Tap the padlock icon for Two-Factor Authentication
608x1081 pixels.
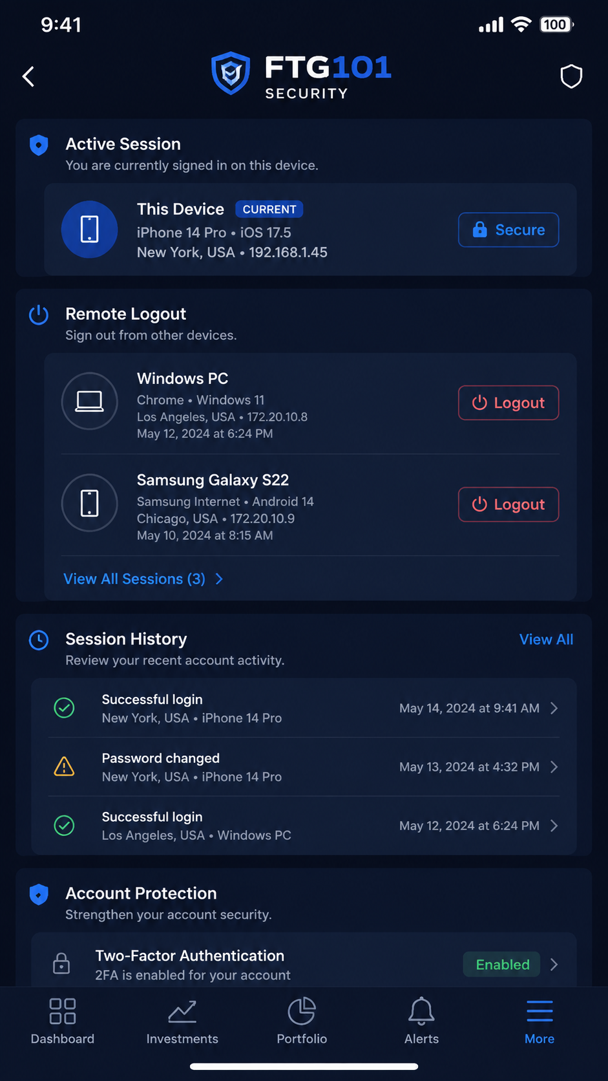pos(61,963)
